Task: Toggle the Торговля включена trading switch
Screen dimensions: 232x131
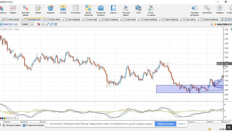Action: pos(195,11)
